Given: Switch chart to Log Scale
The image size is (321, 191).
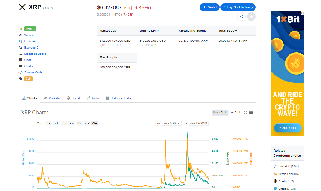Looking at the screenshot, I should 235,113.
